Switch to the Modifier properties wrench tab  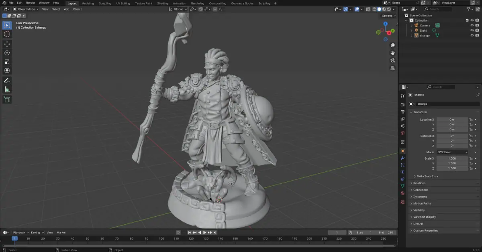pyautogui.click(x=402, y=158)
